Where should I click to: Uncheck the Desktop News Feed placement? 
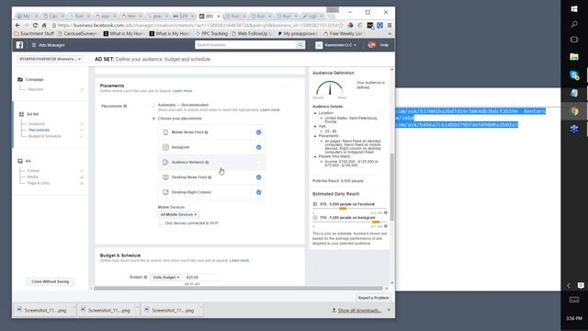pyautogui.click(x=259, y=177)
